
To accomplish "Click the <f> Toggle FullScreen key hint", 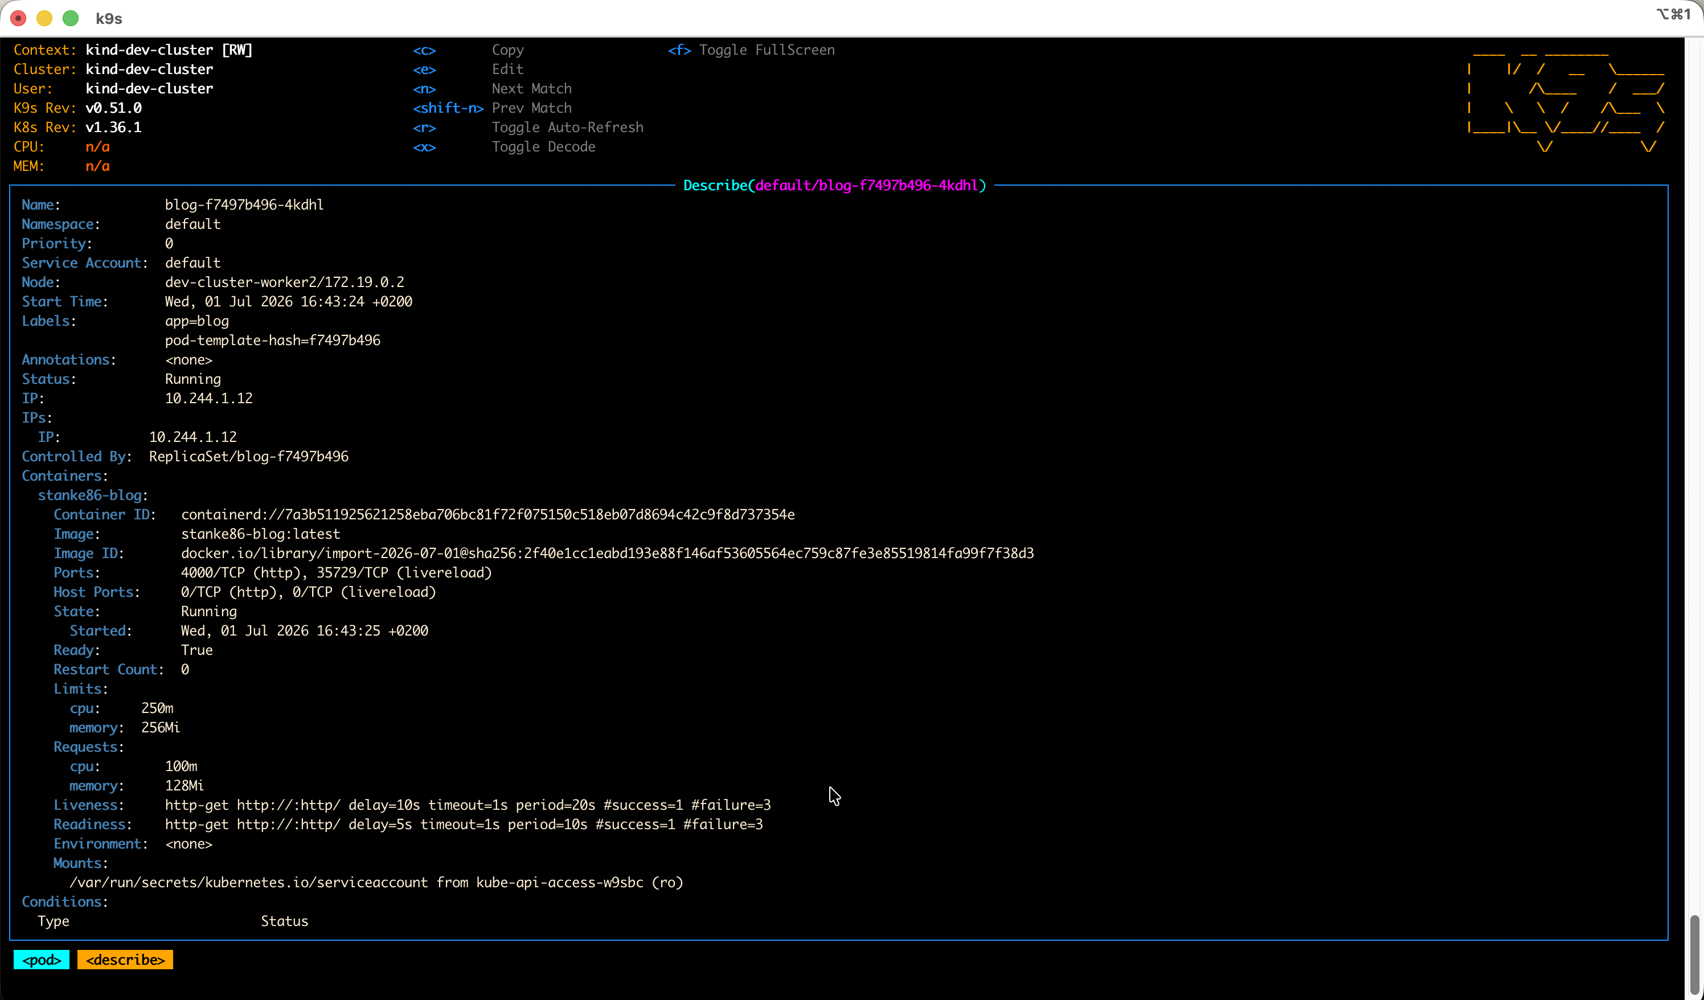I will click(751, 50).
